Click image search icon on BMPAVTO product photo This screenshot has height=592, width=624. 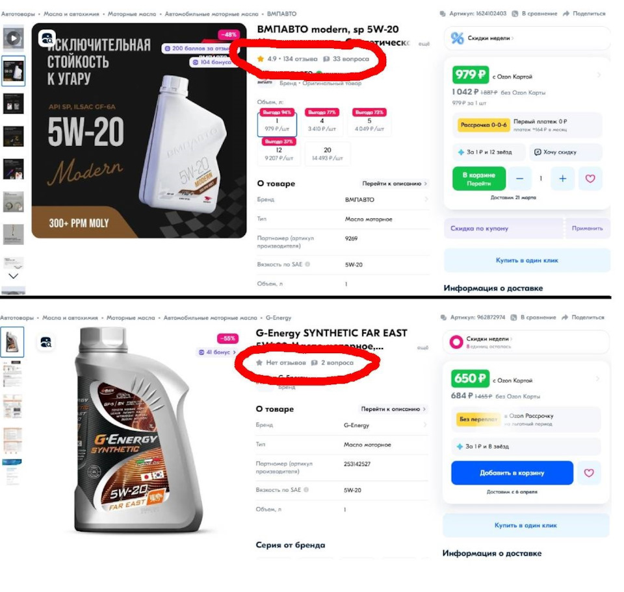[47, 38]
